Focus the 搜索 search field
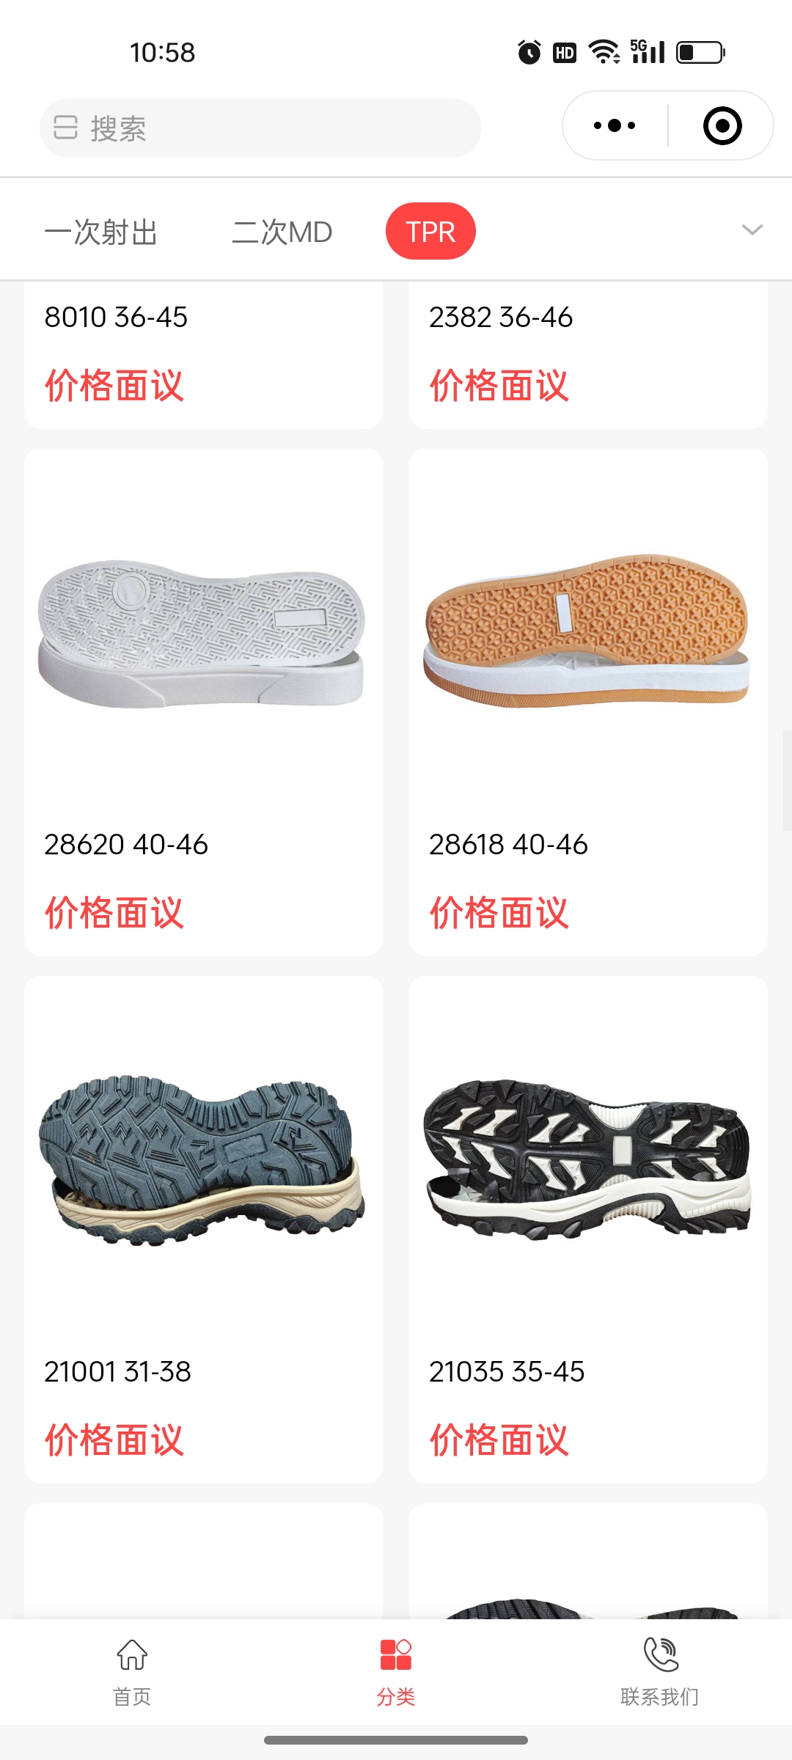The height and width of the screenshot is (1760, 792). 260,128
